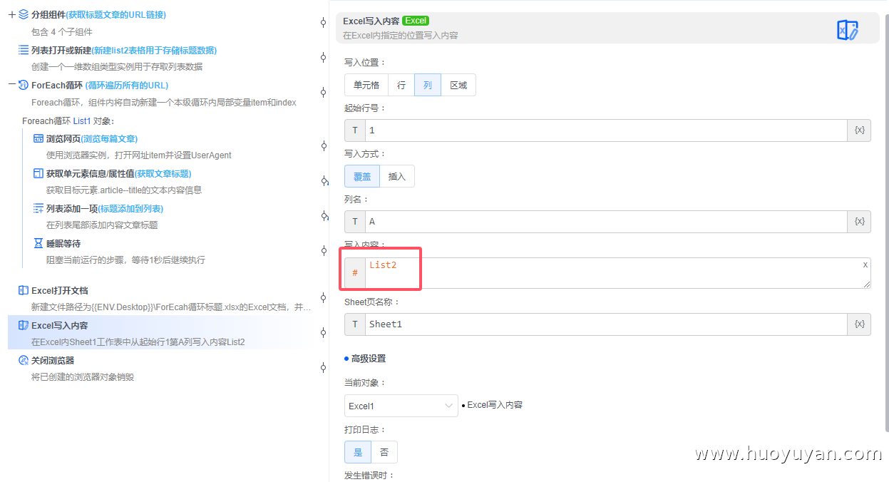
Task: Select 行 write position
Action: click(401, 85)
